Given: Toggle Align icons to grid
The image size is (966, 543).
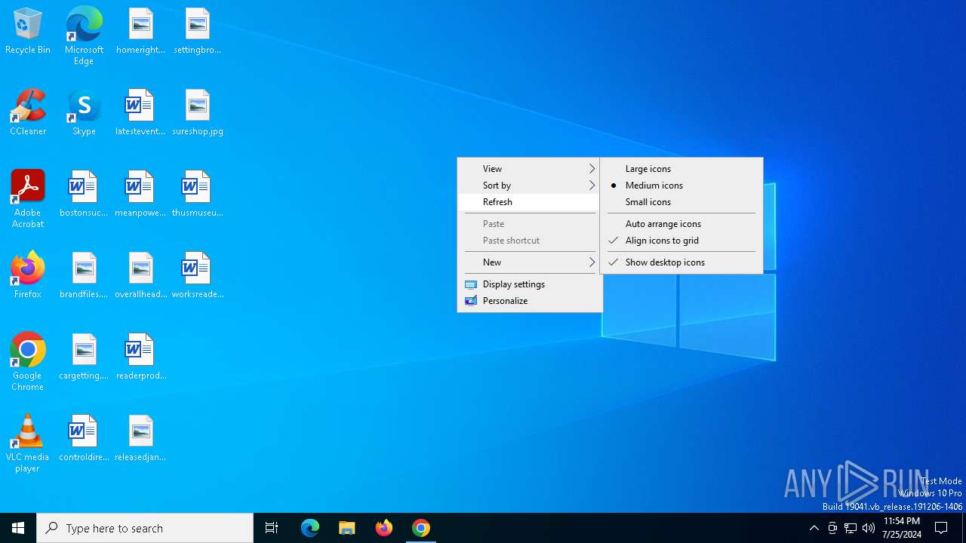Looking at the screenshot, I should 681,241.
